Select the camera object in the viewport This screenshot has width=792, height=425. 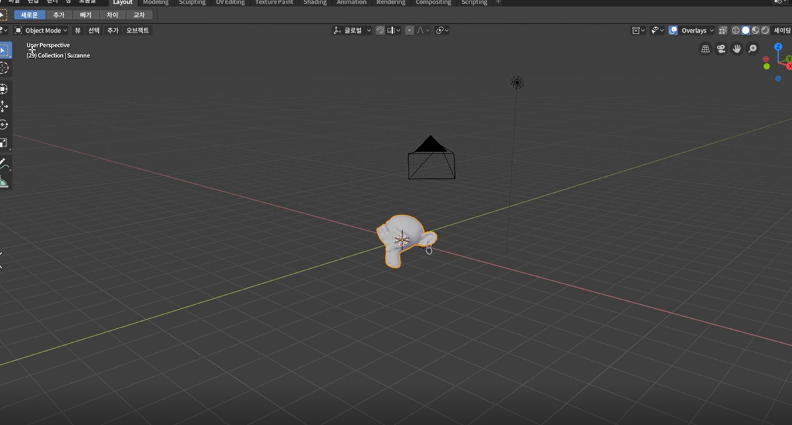431,158
